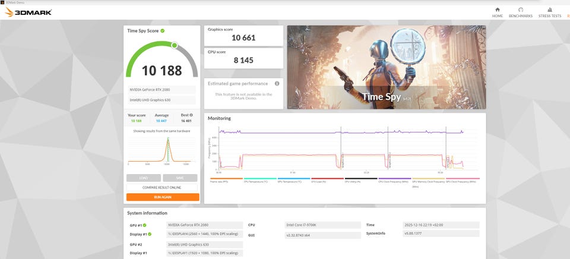Click COMPARE RESULT ONLINE button
This screenshot has width=570, height=259.
161,187
